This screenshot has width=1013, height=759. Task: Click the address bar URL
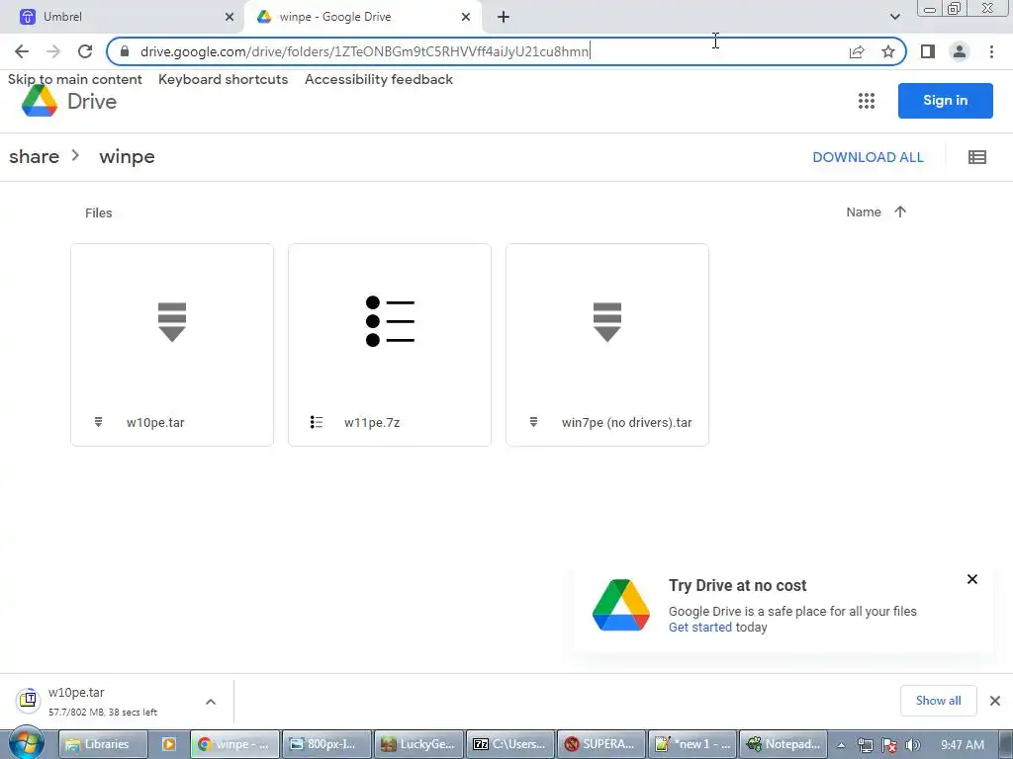pyautogui.click(x=364, y=51)
